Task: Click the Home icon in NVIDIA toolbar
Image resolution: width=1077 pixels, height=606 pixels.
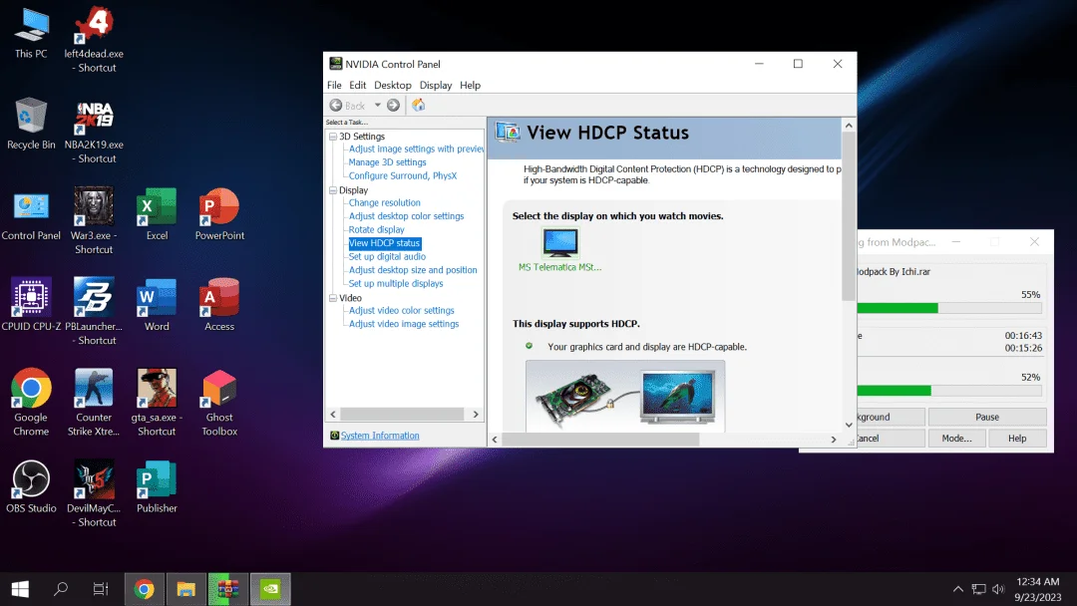Action: pyautogui.click(x=418, y=105)
